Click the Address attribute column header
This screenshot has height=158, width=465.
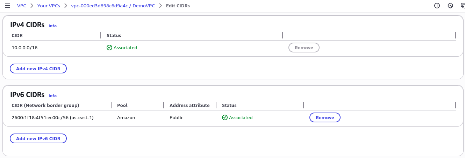pyautogui.click(x=189, y=105)
